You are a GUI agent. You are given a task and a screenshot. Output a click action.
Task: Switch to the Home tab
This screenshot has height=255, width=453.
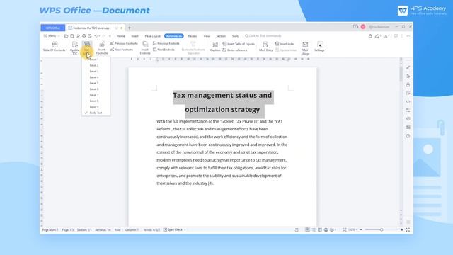[121, 36]
